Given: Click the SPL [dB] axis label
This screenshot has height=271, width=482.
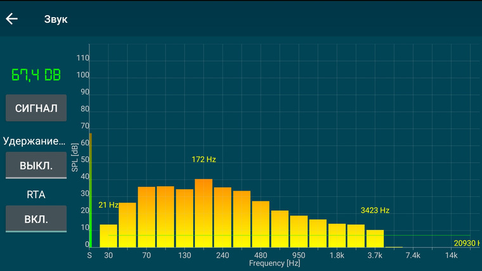Looking at the screenshot, I should coord(75,158).
